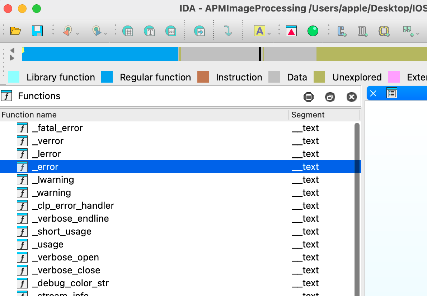Click the hash (#) search toolbar icon

coord(128,31)
